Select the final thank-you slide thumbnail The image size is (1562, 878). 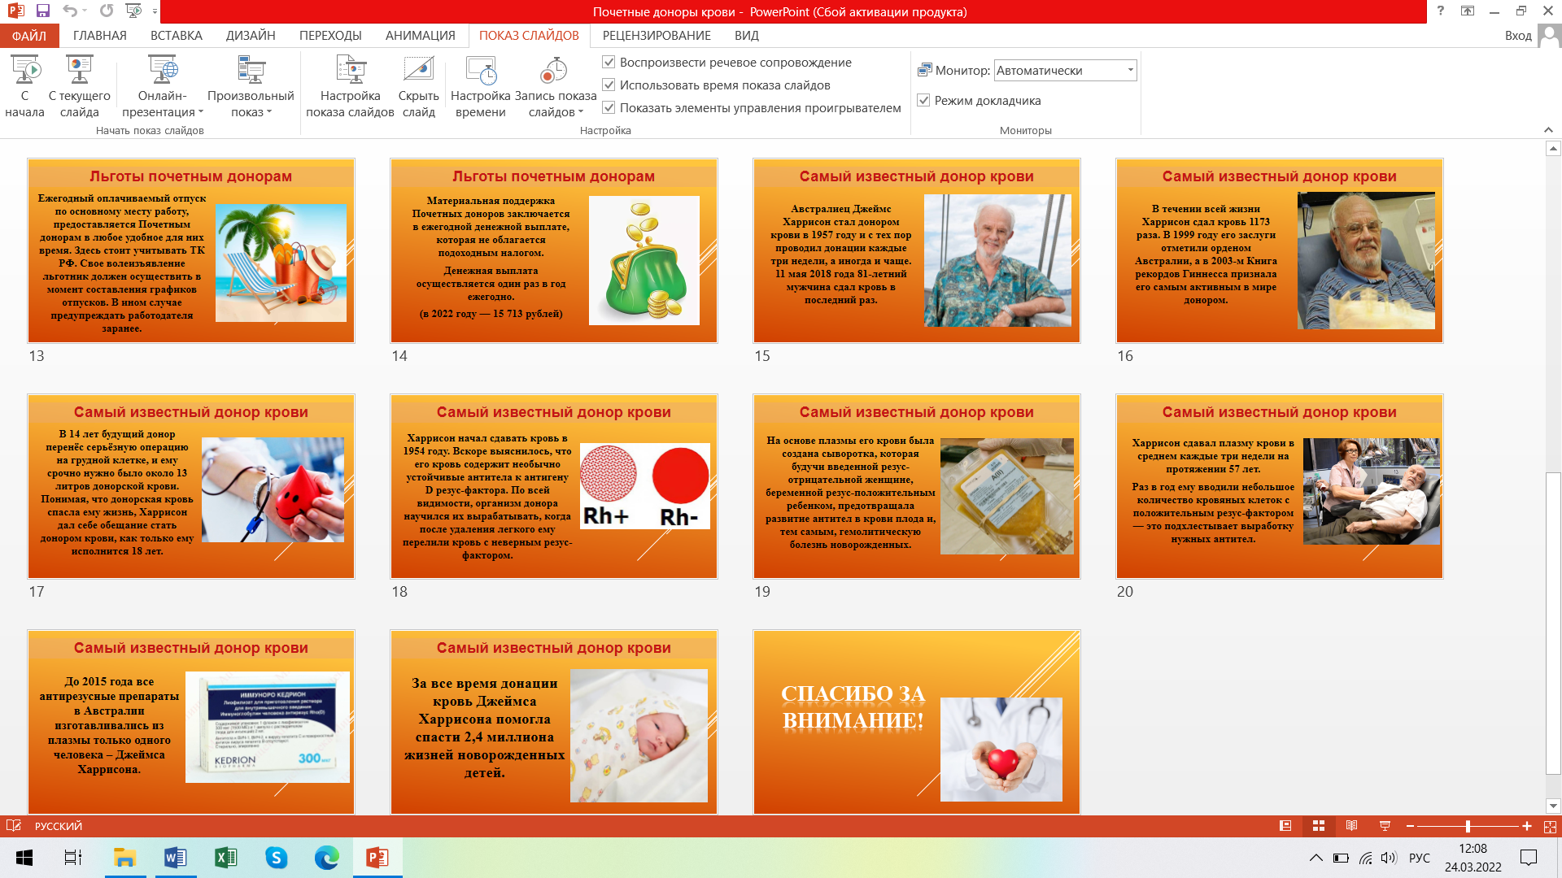tap(917, 722)
